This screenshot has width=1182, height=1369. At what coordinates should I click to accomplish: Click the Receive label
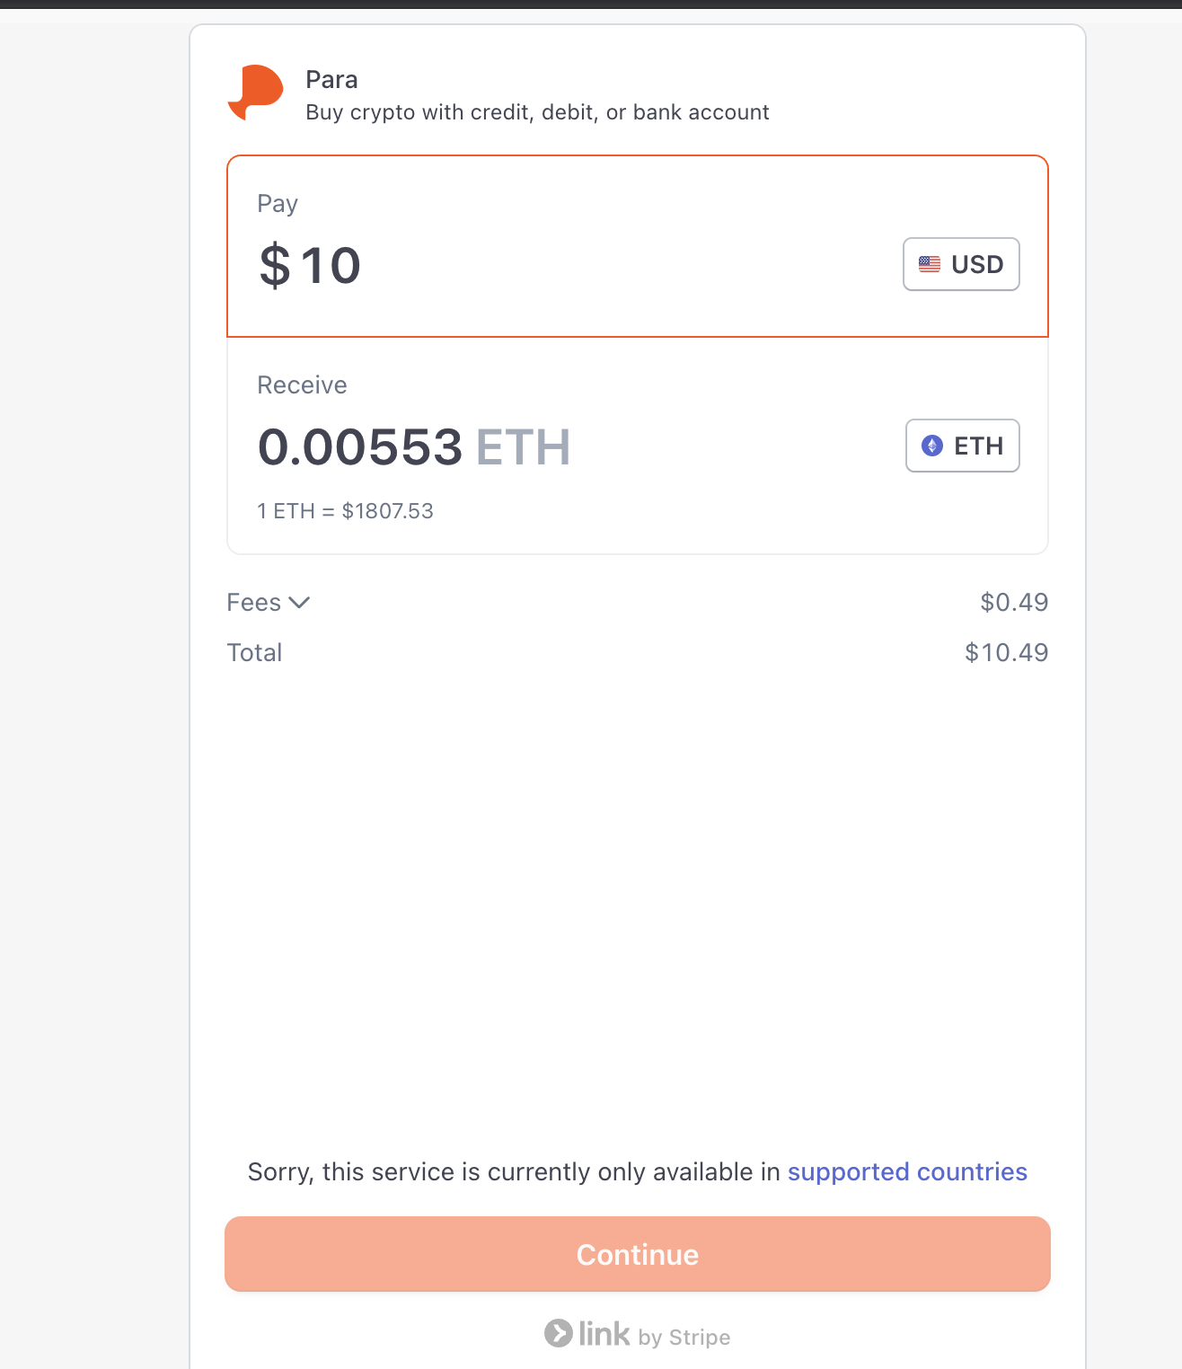pyautogui.click(x=302, y=384)
